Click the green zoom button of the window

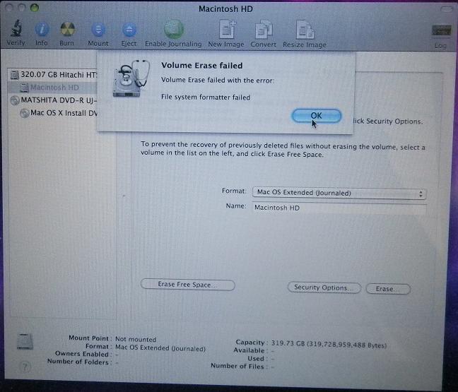click(x=35, y=8)
